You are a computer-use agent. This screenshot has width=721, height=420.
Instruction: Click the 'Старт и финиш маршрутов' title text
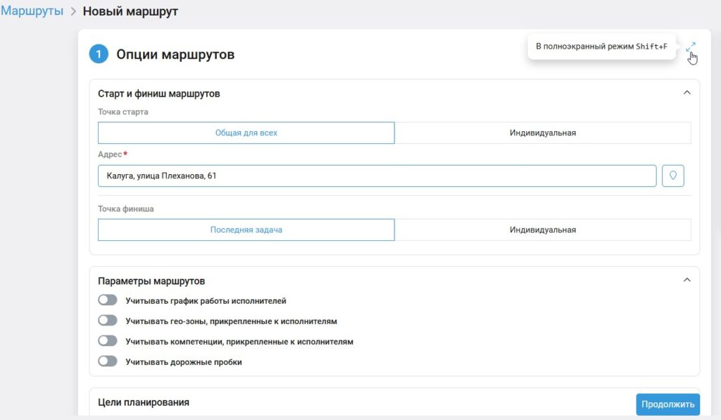[x=158, y=94]
